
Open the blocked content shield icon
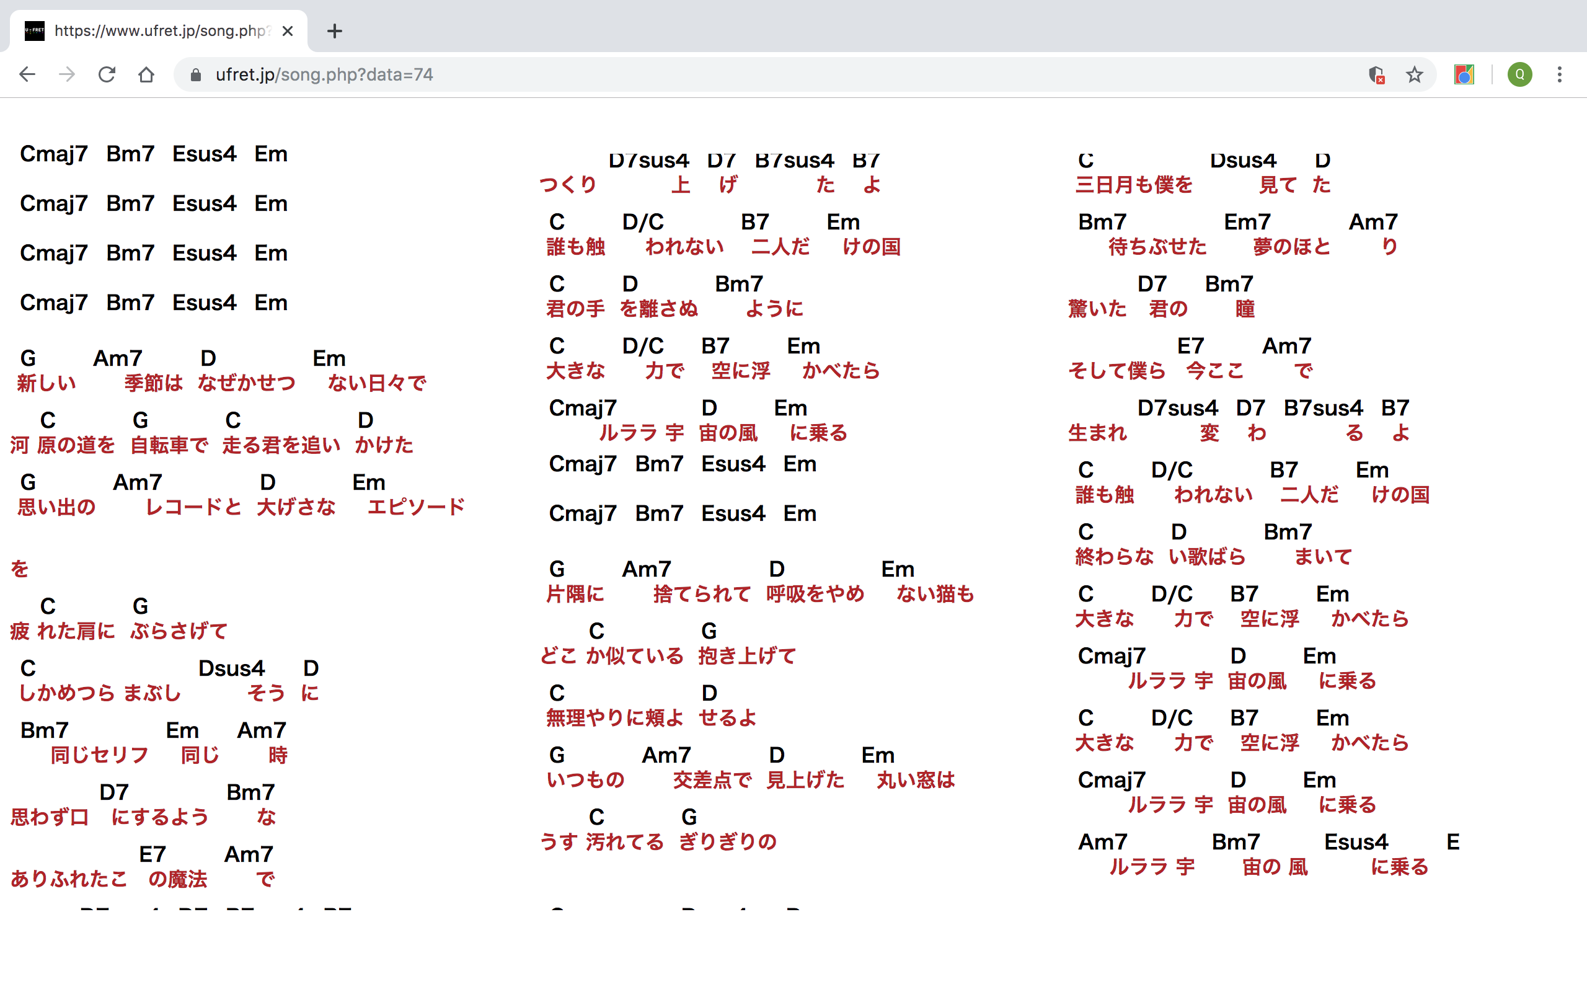(1376, 74)
